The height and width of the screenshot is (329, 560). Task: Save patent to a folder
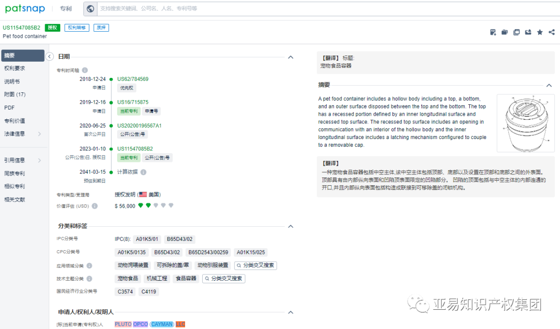coord(505,32)
